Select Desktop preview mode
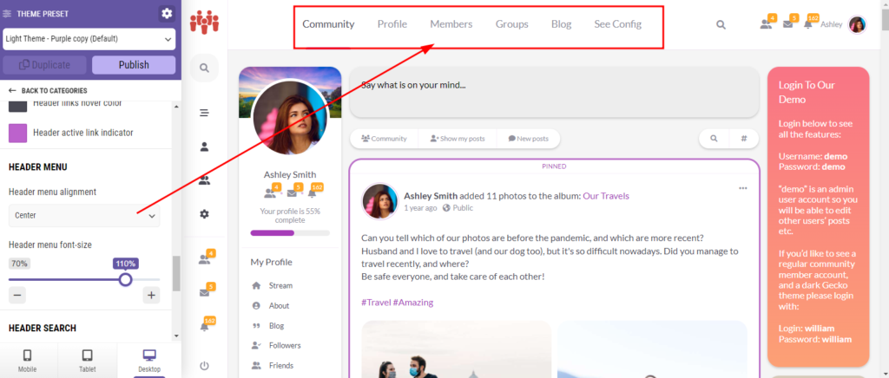Screen dimensions: 889x378 click(148, 360)
